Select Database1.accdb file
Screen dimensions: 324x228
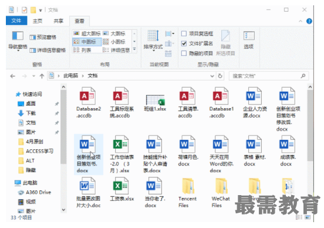click(221, 103)
